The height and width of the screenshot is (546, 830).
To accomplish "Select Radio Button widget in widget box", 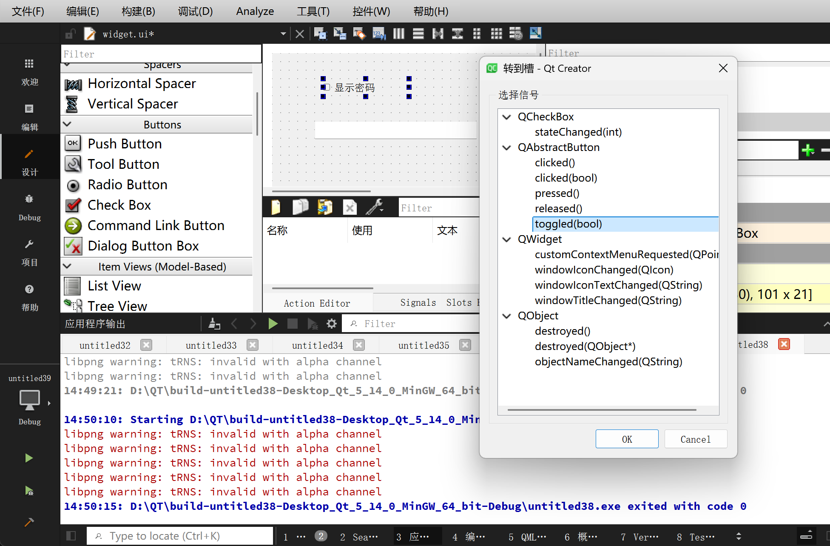I will [127, 185].
